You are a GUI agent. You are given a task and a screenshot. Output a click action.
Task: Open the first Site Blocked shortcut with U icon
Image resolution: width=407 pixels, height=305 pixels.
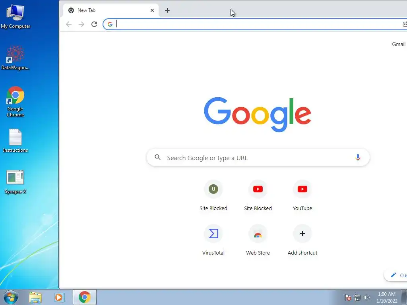(213, 196)
